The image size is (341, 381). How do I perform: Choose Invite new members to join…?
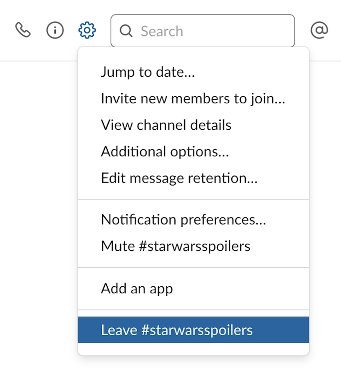click(x=193, y=98)
